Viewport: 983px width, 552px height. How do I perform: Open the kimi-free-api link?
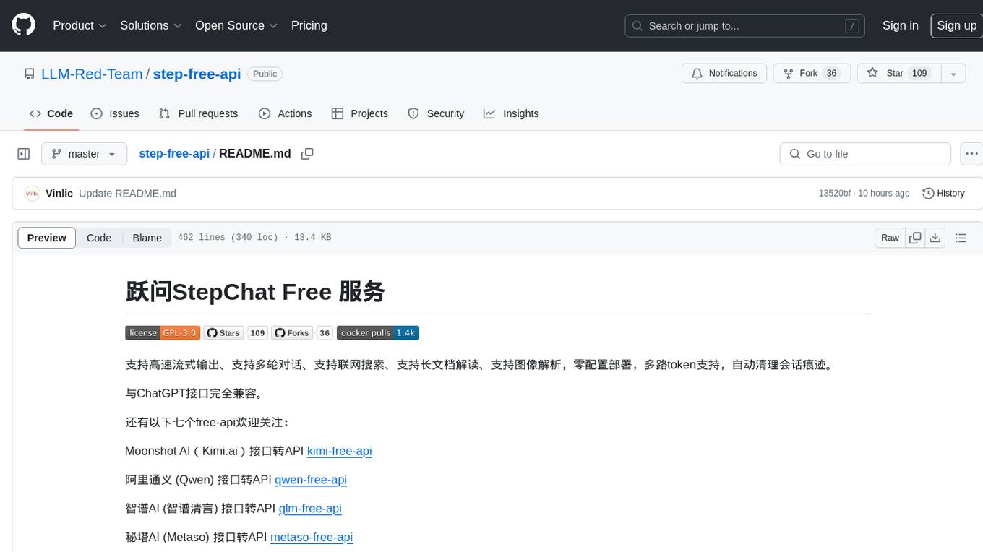(339, 451)
